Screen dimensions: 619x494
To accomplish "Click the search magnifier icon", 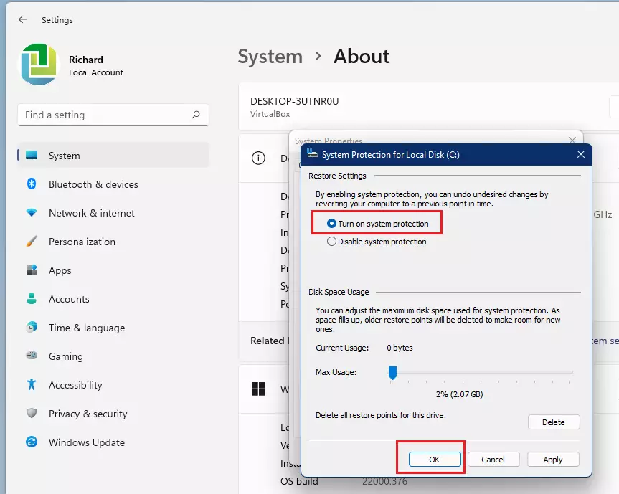I will 196,115.
